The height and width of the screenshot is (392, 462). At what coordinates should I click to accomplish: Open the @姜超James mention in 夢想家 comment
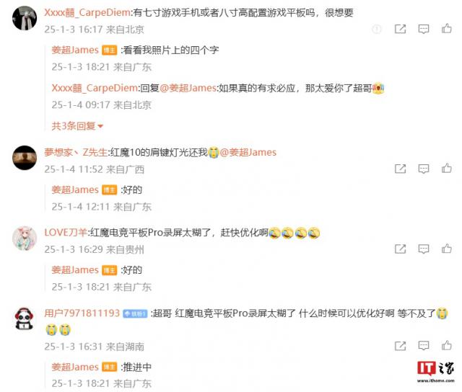coord(248,152)
